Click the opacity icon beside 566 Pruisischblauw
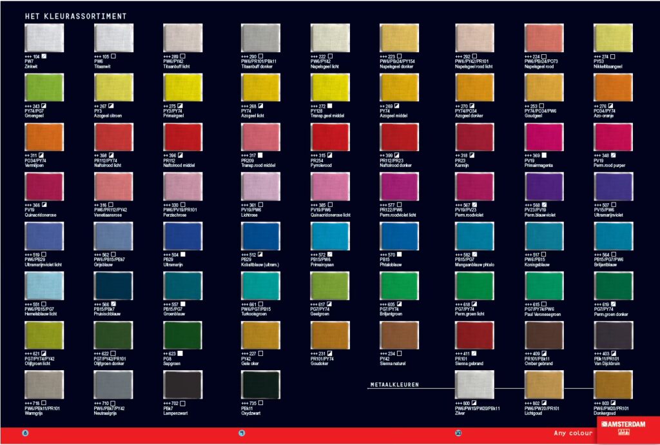The width and height of the screenshot is (660, 445). (x=113, y=304)
